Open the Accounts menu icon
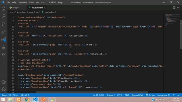Image resolution: width=182 pixels, height=102 pixels. coord(3,82)
